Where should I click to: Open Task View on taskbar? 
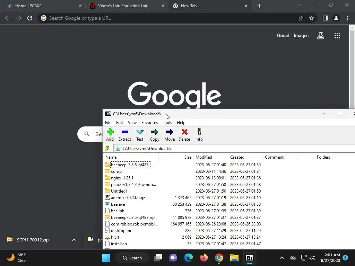(158, 258)
